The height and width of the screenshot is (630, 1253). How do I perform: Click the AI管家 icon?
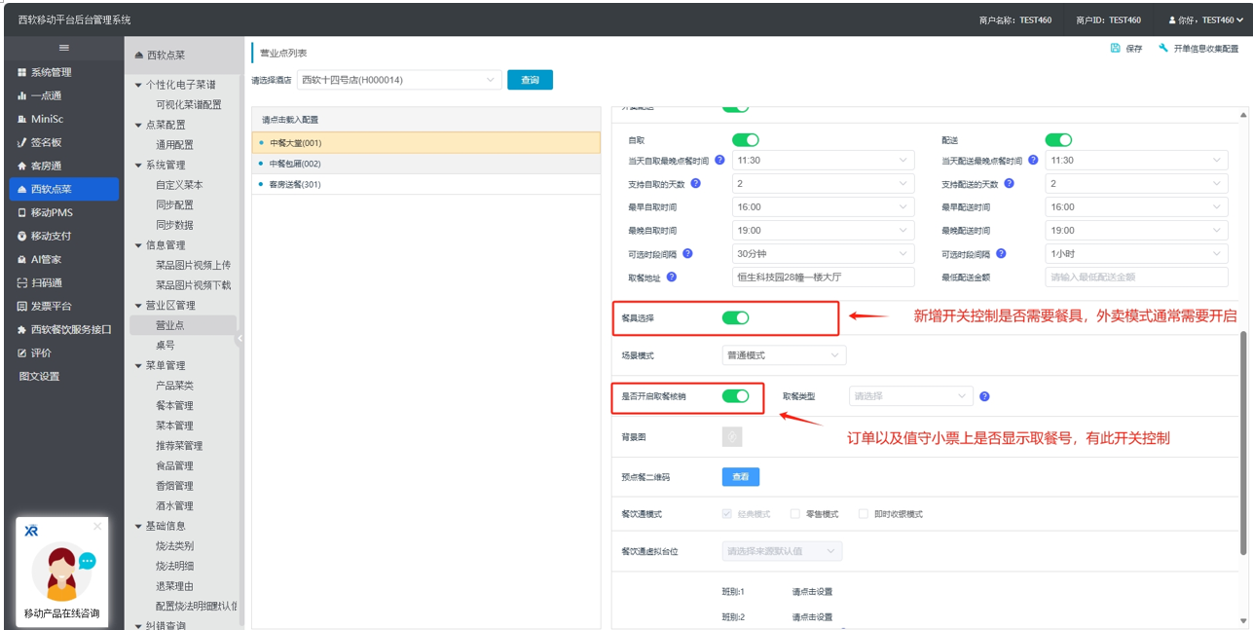point(22,259)
